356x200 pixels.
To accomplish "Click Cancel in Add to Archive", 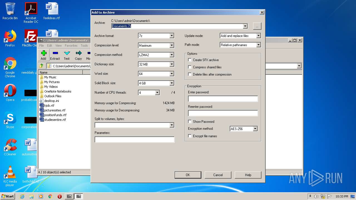I will (218, 175).
